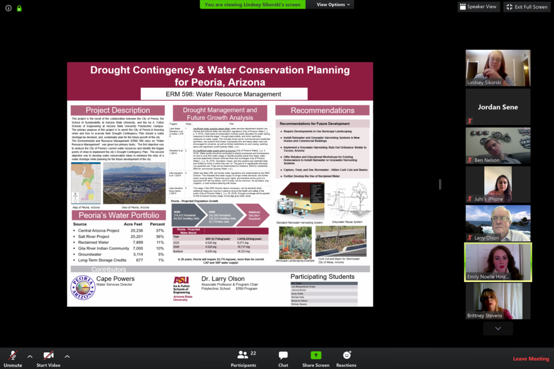The image size is (554, 369).
Task: Click the curb cut and basin photo
Action: (341, 241)
